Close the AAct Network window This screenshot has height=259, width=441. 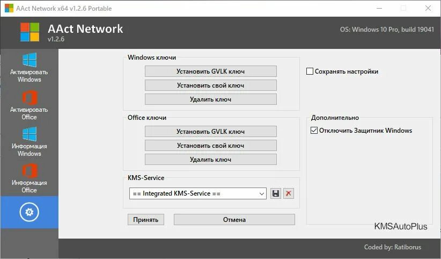[x=428, y=8]
